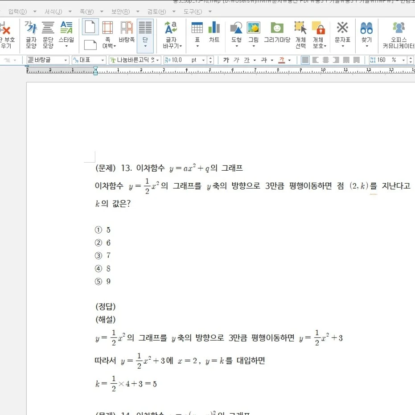The height and width of the screenshot is (415, 415).
Task: Toggle italic 가 formatting
Action: 236,60
